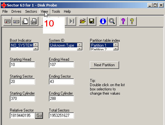Click the red cross Disk Probe title icon
165x125 pixels.
pyautogui.click(x=4, y=5)
